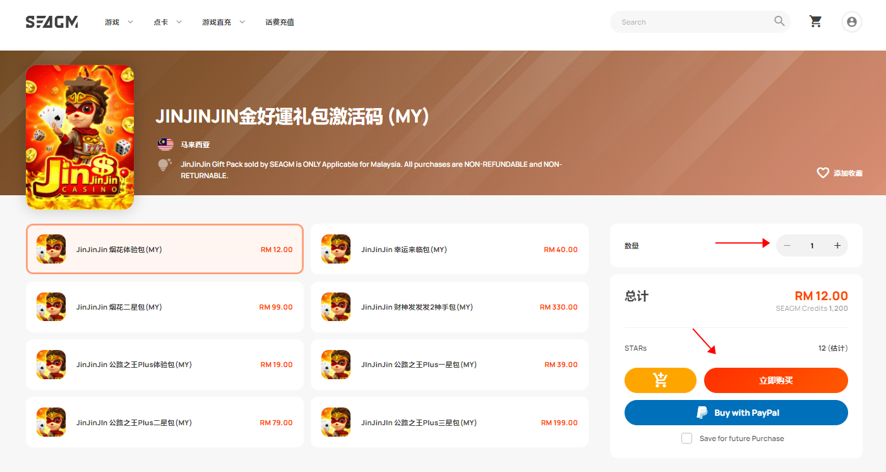Click the 公路之王Plus体验包 thumbnail icon

[x=51, y=365]
